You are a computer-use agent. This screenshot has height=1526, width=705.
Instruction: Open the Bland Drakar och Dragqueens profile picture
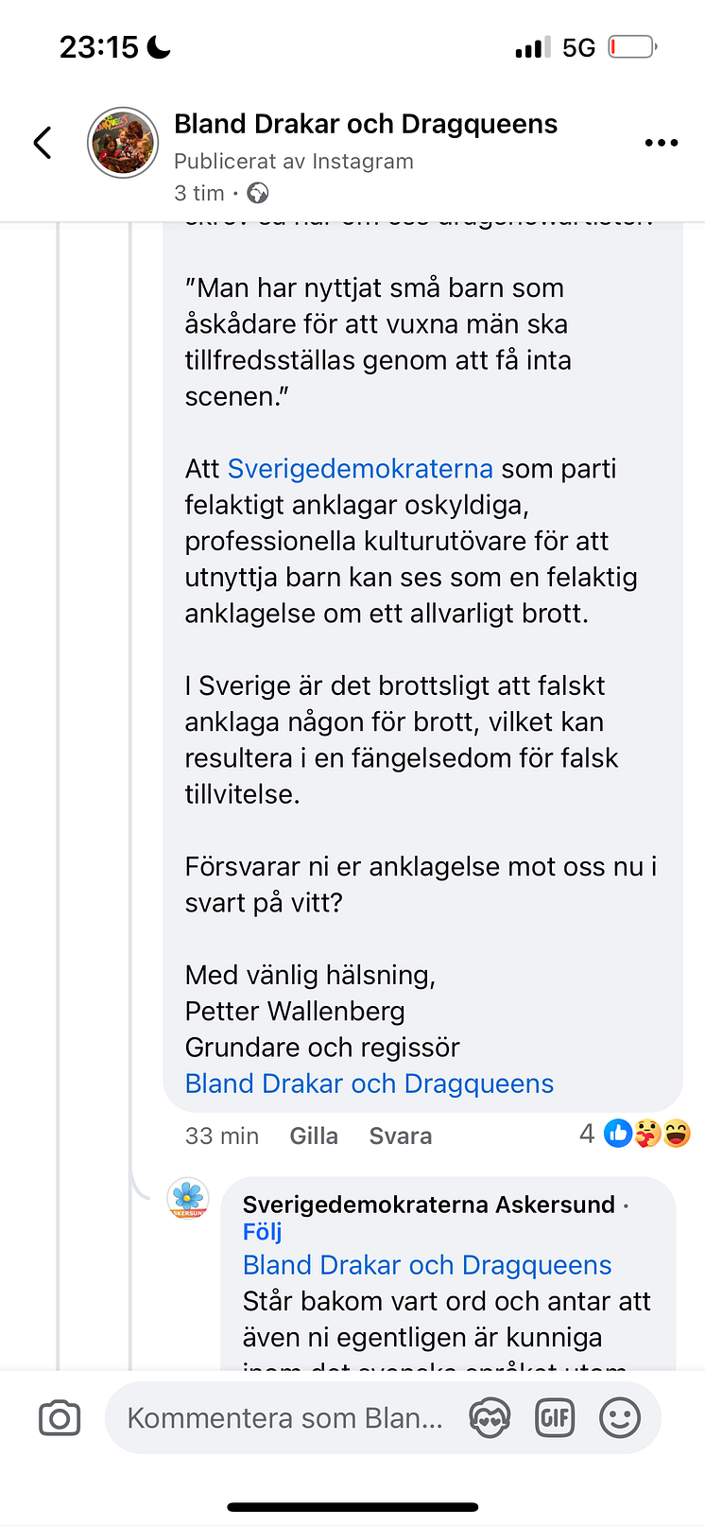click(123, 143)
